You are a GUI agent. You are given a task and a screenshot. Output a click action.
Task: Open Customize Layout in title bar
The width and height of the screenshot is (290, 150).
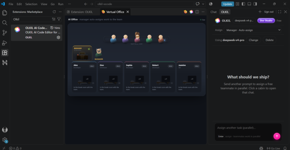point(238,4)
